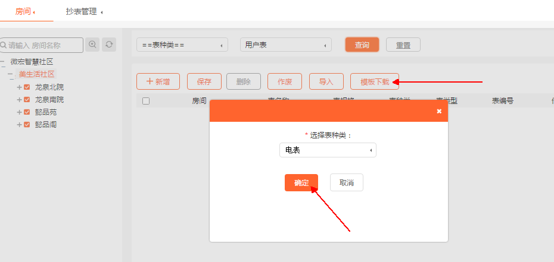Click the 新增 add button
Screen dimensions: 554x262
[x=158, y=82]
